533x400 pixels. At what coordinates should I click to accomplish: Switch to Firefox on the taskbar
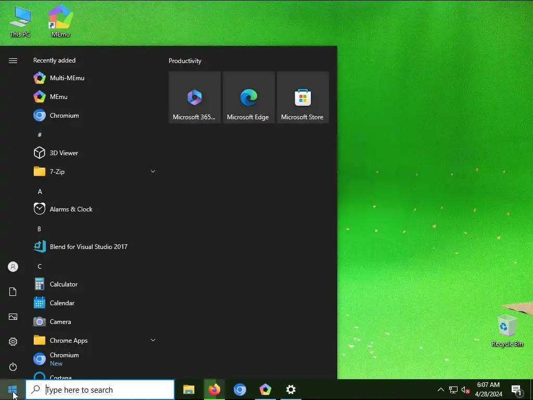[214, 390]
